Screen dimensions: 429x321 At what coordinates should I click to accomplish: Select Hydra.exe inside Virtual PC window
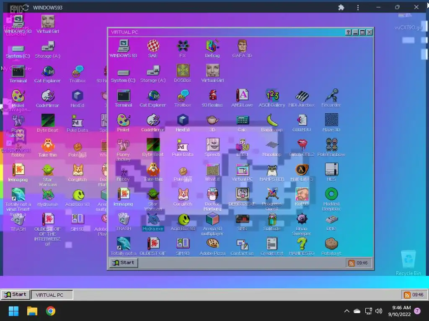[x=153, y=222]
